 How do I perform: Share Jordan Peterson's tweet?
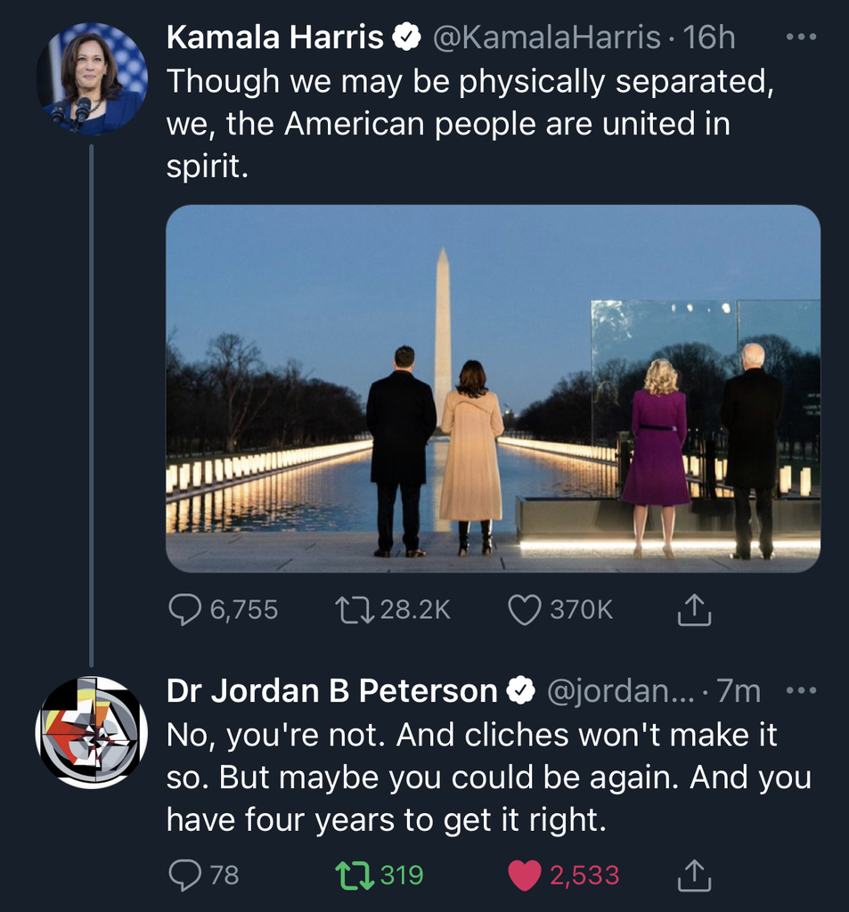[x=694, y=875]
